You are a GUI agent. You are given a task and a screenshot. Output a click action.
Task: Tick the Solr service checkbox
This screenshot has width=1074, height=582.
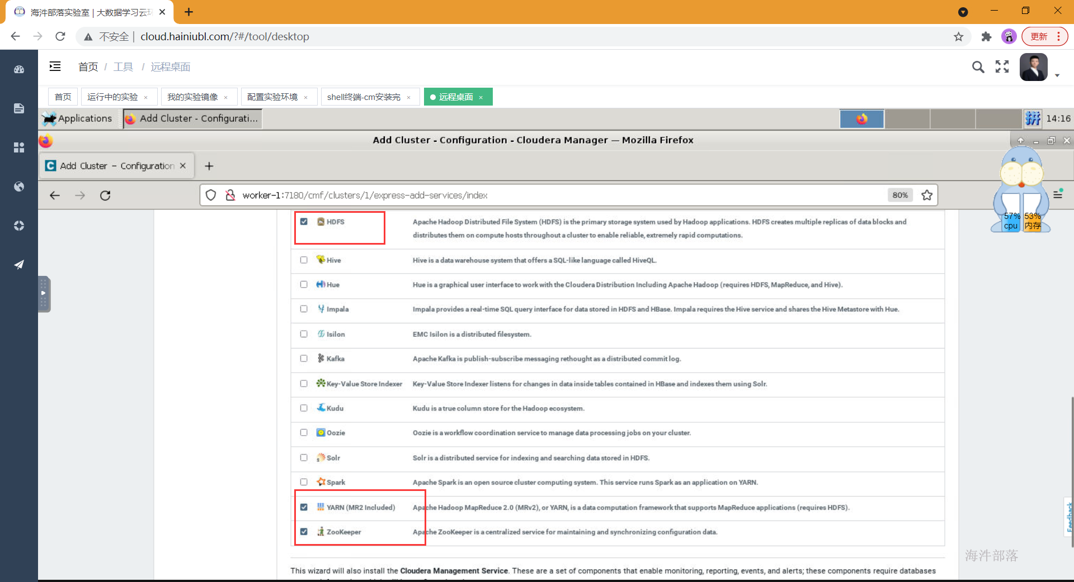tap(304, 457)
